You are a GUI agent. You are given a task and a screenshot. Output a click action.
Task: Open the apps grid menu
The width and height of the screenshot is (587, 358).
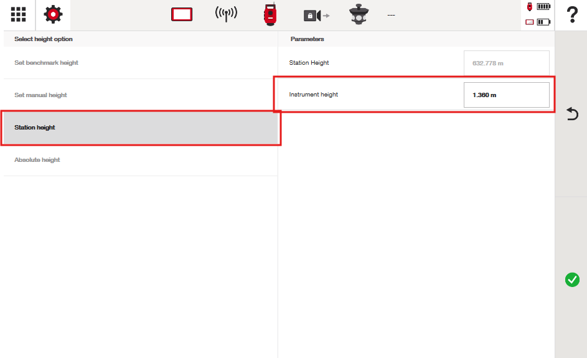point(18,15)
